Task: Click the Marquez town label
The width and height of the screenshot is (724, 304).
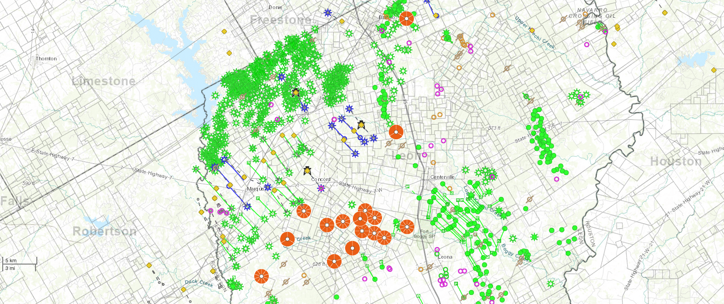Action: pyautogui.click(x=256, y=189)
